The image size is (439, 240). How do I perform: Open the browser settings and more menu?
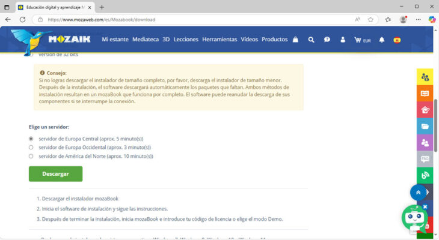[419, 20]
